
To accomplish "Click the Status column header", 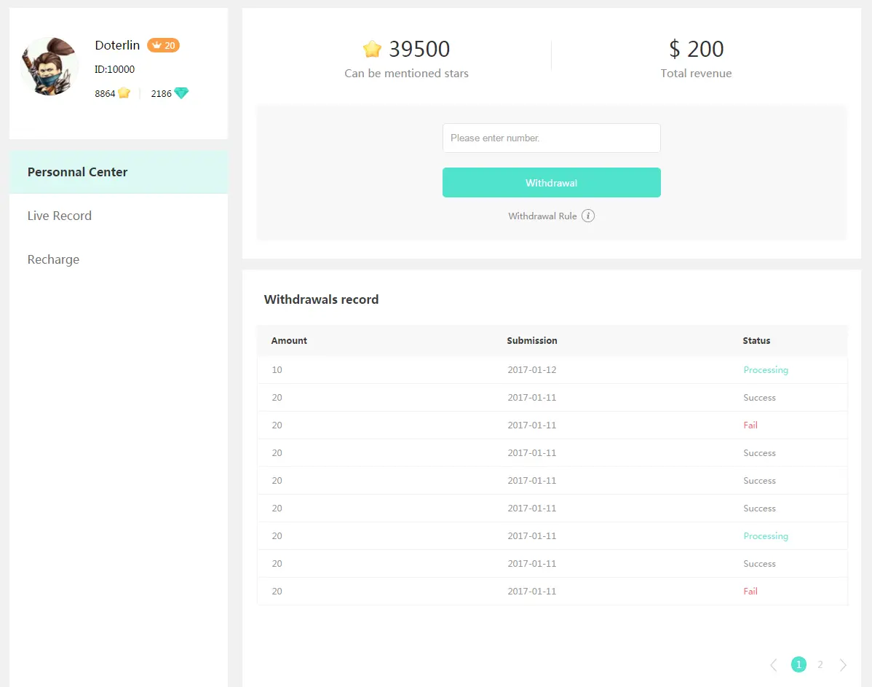I will pos(756,341).
